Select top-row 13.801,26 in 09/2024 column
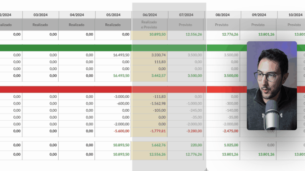305x171 pixels. tap(266, 34)
